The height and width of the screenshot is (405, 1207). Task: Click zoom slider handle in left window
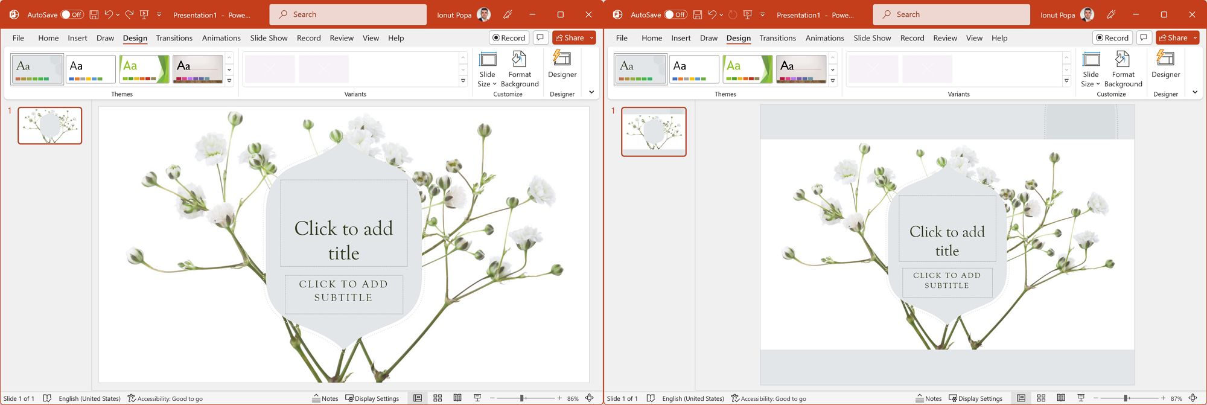click(522, 398)
